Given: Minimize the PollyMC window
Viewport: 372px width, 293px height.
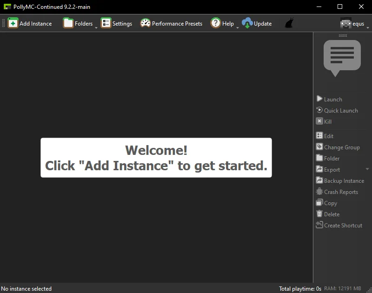Looking at the screenshot, I should coord(319,7).
